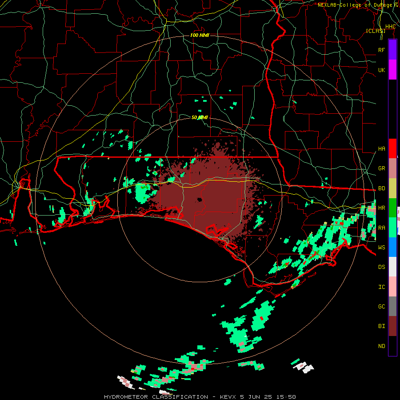Click the WS blue legend color block
Image resolution: width=400 pixels, height=400 pixels.
[x=392, y=247]
